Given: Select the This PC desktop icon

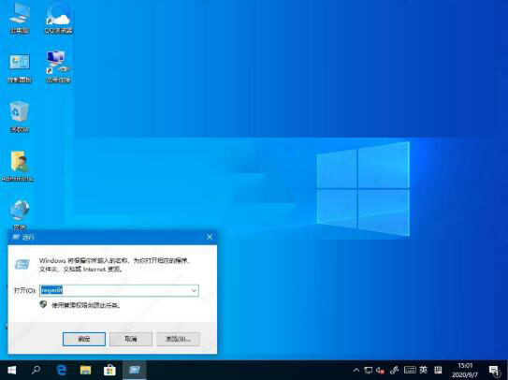Looking at the screenshot, I should pos(20,18).
